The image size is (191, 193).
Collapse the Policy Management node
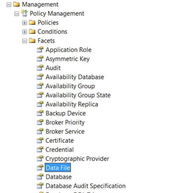17,14
